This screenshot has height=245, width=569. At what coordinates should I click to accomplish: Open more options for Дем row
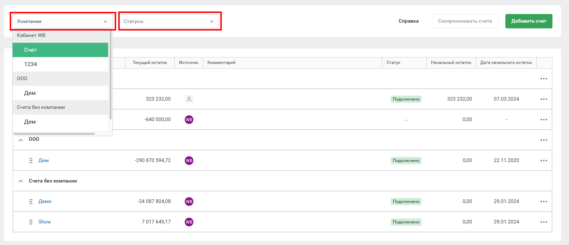(544, 161)
